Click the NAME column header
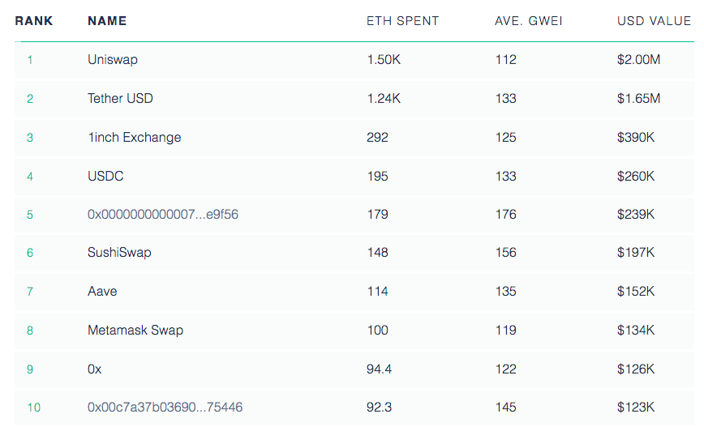Image resolution: width=704 pixels, height=427 pixels. 107,21
